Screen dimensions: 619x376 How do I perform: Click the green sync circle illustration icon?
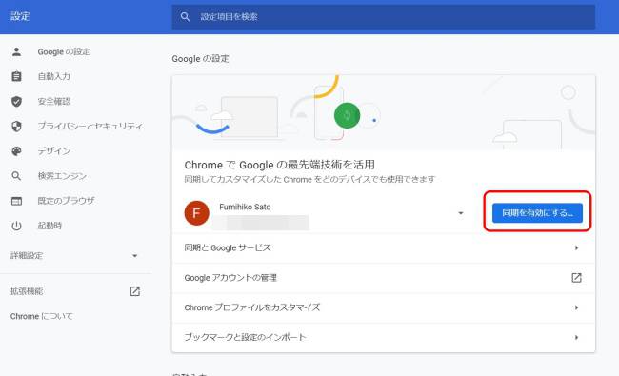pos(347,115)
